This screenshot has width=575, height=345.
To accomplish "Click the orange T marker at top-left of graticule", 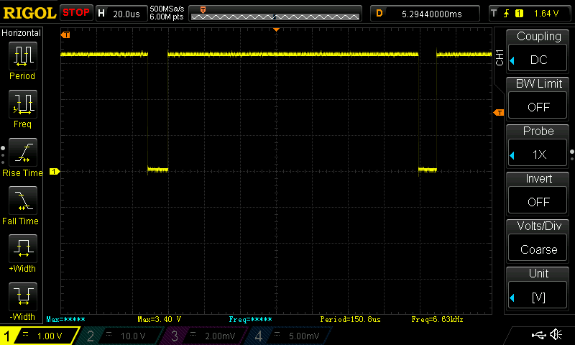I will pos(65,34).
